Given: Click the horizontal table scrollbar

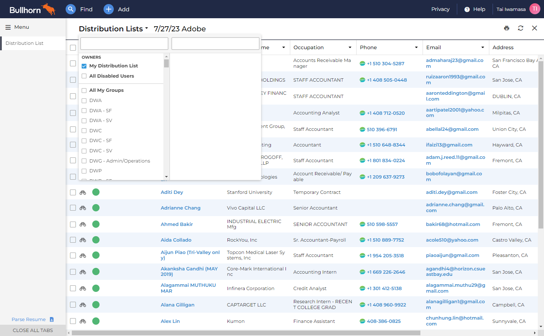Looking at the screenshot, I should tap(246, 333).
